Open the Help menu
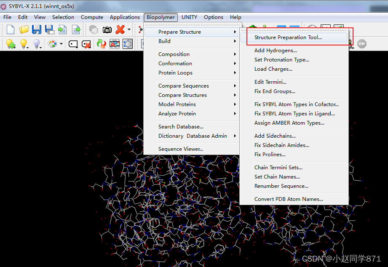This screenshot has height=267, width=388. (235, 17)
